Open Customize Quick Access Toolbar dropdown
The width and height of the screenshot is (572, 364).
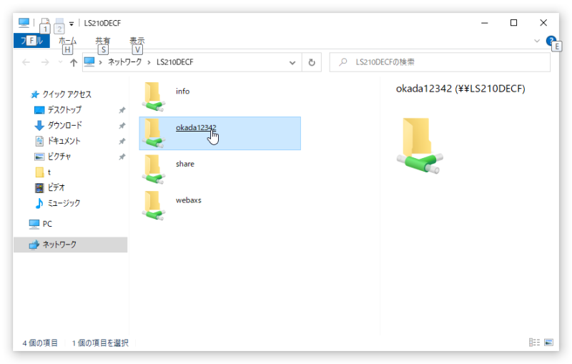point(71,24)
